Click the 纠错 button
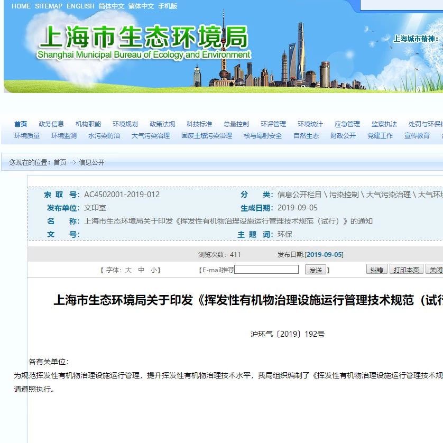The height and width of the screenshot is (443, 443). tap(376, 270)
